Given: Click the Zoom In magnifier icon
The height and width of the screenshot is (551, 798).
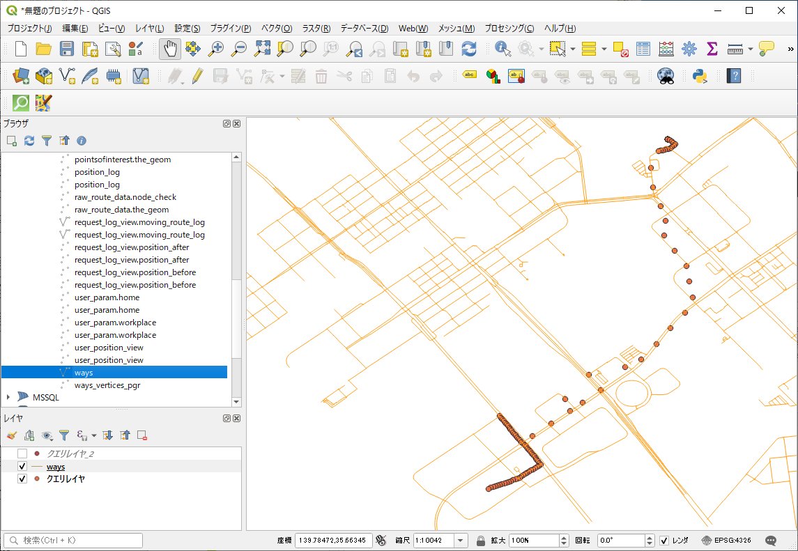Looking at the screenshot, I should coord(216,49).
